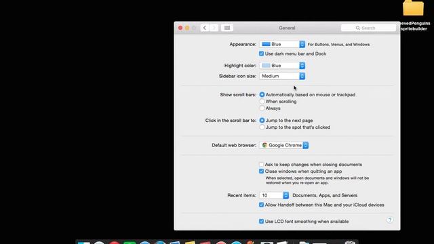Toggle Use LCD font smoothing when available

coord(261,222)
